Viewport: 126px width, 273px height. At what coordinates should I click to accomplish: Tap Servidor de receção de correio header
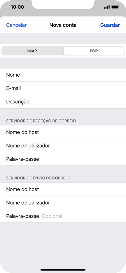point(41,121)
